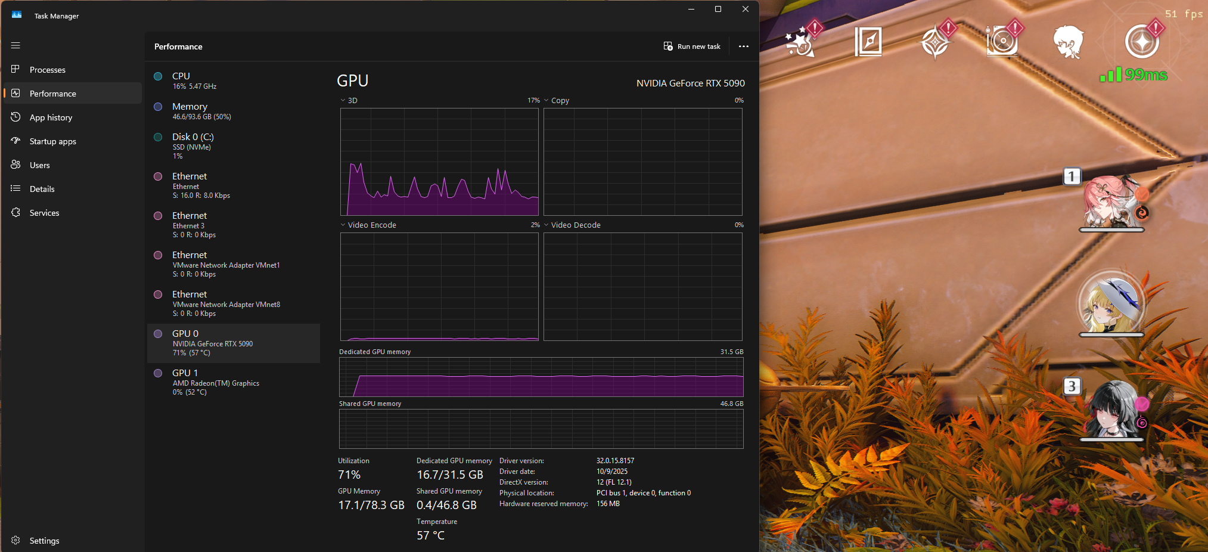Select Memory in the performance list
Viewport: 1208px width, 552px height.
(x=234, y=111)
